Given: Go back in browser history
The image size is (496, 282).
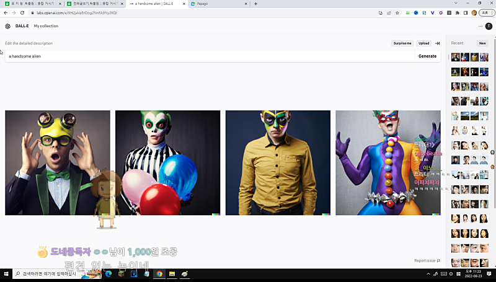Looking at the screenshot, I should click(x=6, y=13).
